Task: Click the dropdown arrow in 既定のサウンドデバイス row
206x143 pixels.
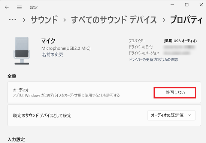Action: click(x=189, y=115)
